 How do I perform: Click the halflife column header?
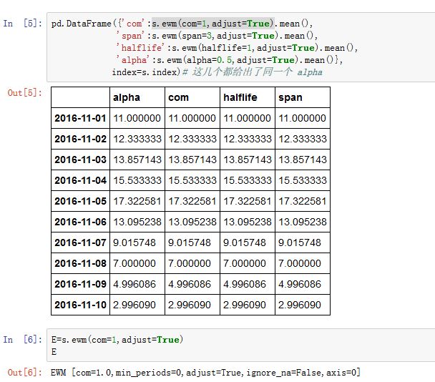(239, 97)
